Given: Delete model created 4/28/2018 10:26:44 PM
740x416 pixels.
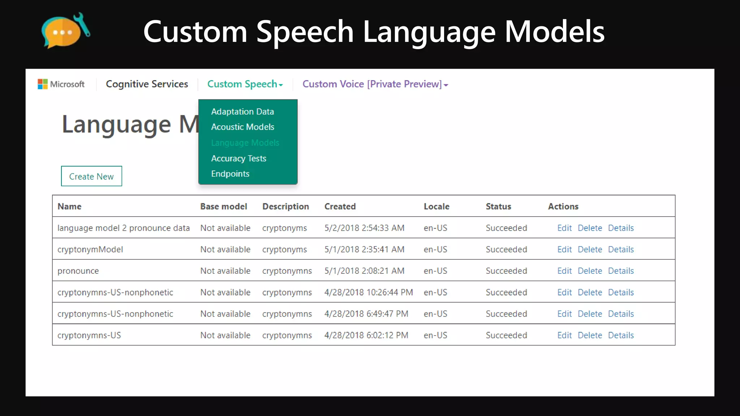Looking at the screenshot, I should (590, 292).
